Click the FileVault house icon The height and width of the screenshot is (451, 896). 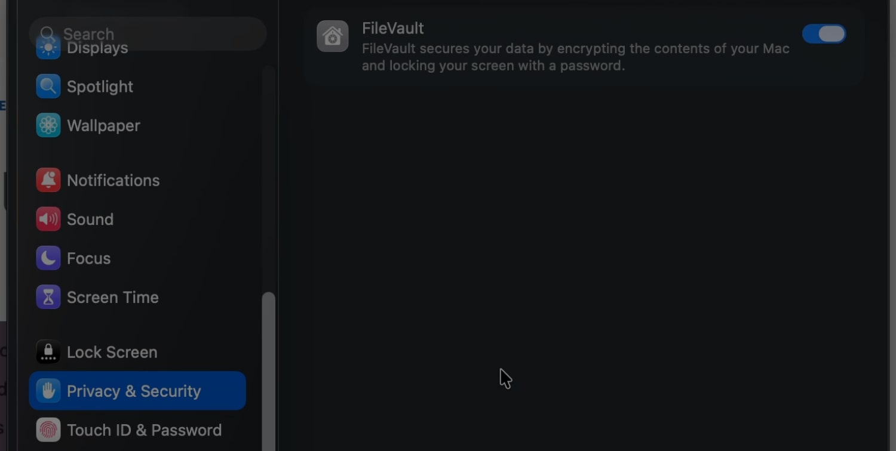[333, 36]
